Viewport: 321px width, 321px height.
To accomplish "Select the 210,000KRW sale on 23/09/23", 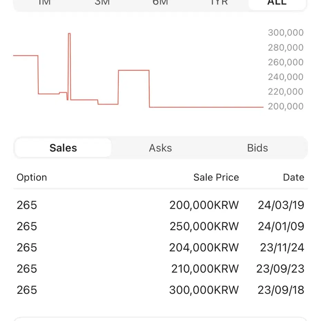I will (x=160, y=269).
